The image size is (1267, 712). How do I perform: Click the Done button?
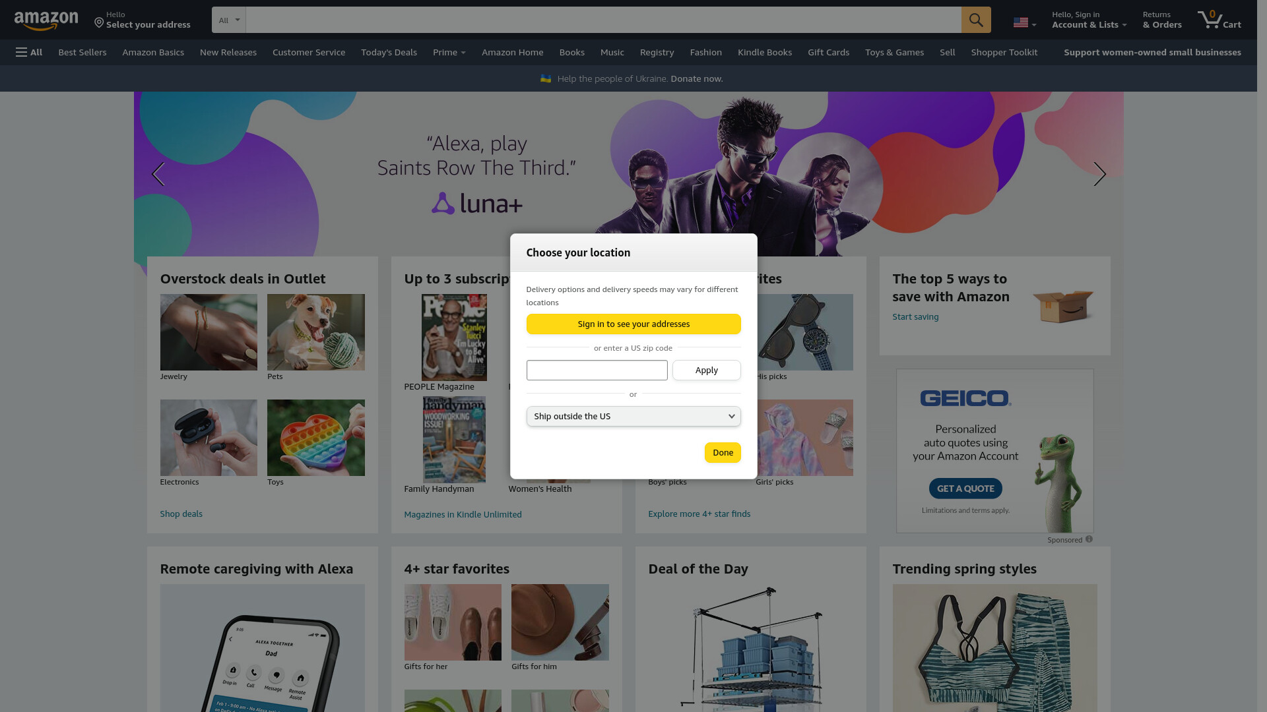point(723,452)
